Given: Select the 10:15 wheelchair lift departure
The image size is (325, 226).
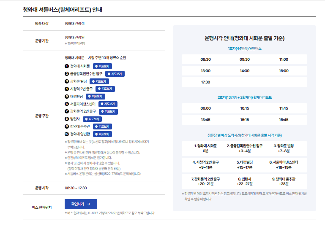Looking at the screenshot, I should pos(245,108).
